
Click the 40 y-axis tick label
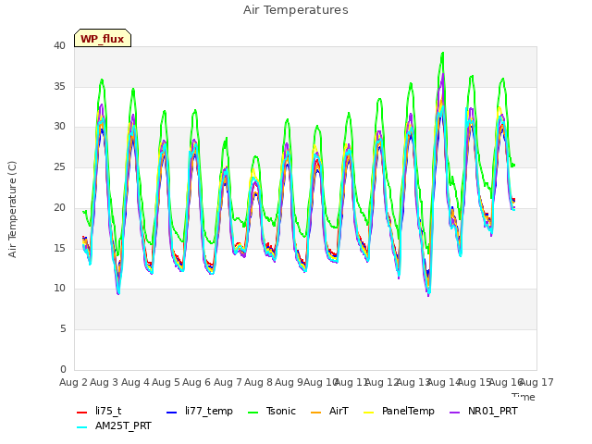[x=59, y=46]
